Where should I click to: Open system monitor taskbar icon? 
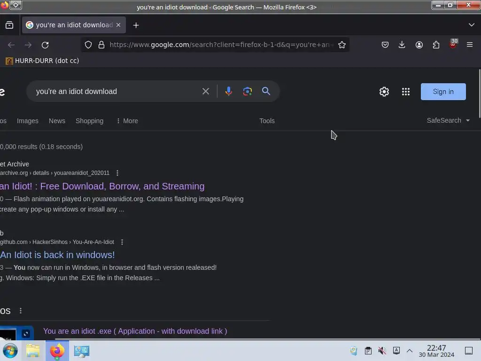82,351
